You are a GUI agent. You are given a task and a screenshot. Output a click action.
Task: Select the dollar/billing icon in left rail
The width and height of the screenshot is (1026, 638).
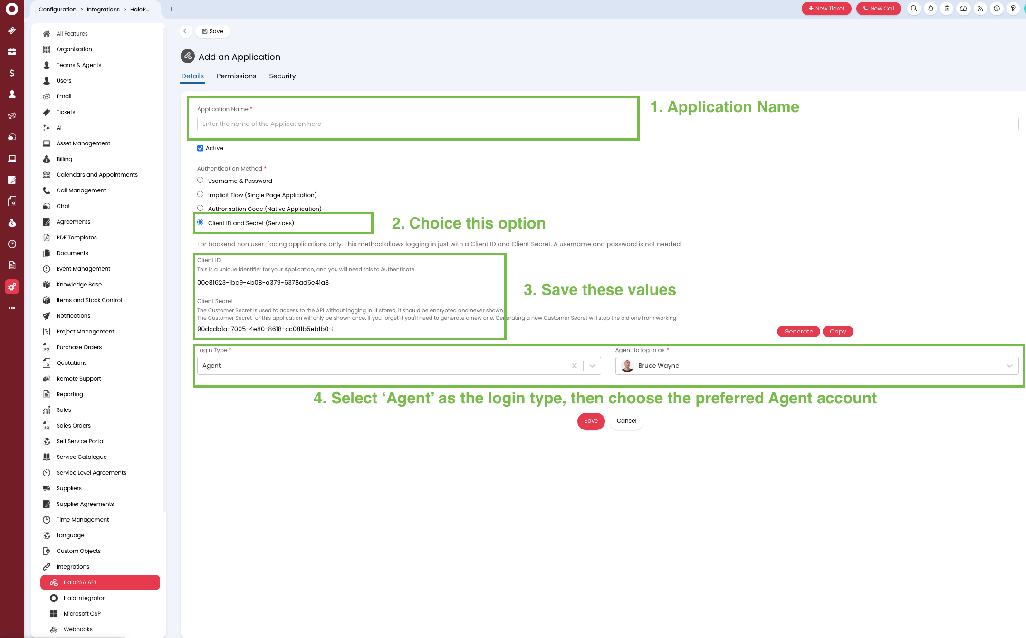coord(12,73)
